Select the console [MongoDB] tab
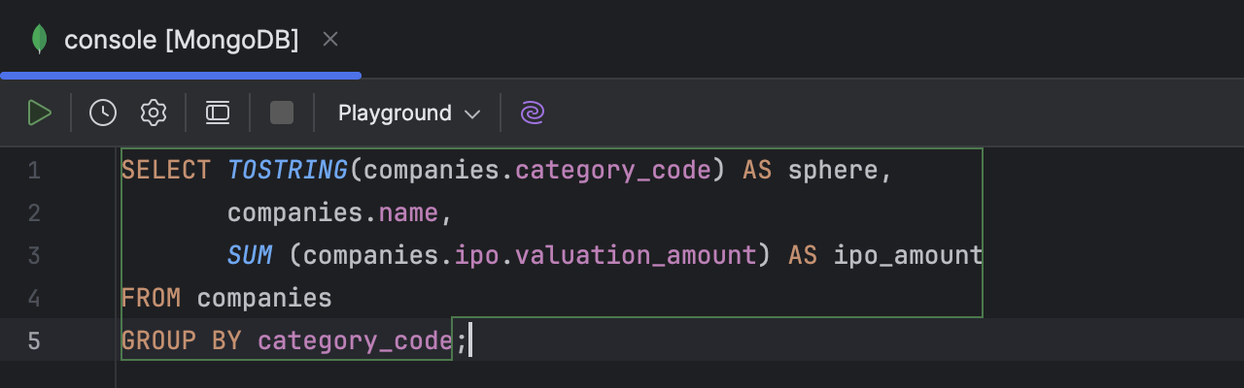This screenshot has width=1244, height=388. (x=181, y=40)
